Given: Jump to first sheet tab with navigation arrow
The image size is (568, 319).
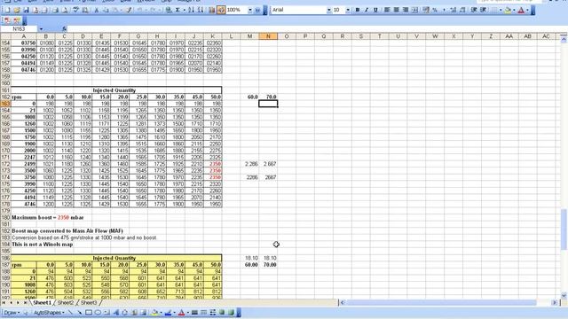Looking at the screenshot, I should pyautogui.click(x=4, y=302).
